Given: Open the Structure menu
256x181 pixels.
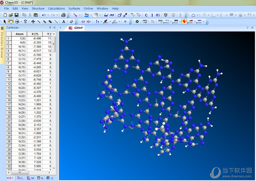Looking at the screenshot, I should [38, 9].
